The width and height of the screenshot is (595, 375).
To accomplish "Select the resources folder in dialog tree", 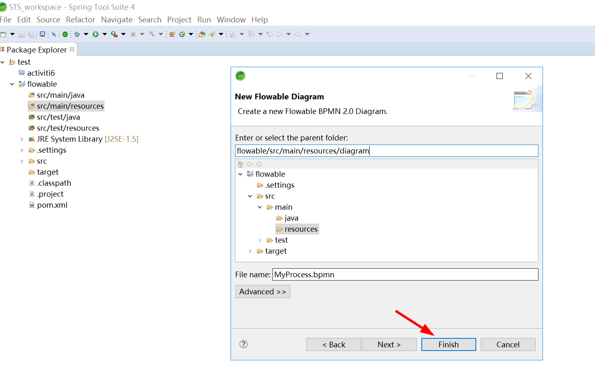I will coord(301,229).
